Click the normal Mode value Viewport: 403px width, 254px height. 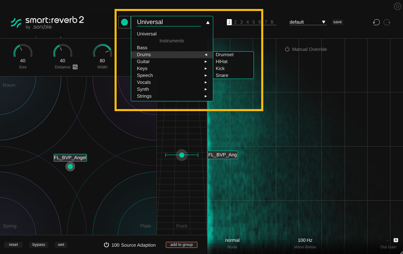(232, 240)
